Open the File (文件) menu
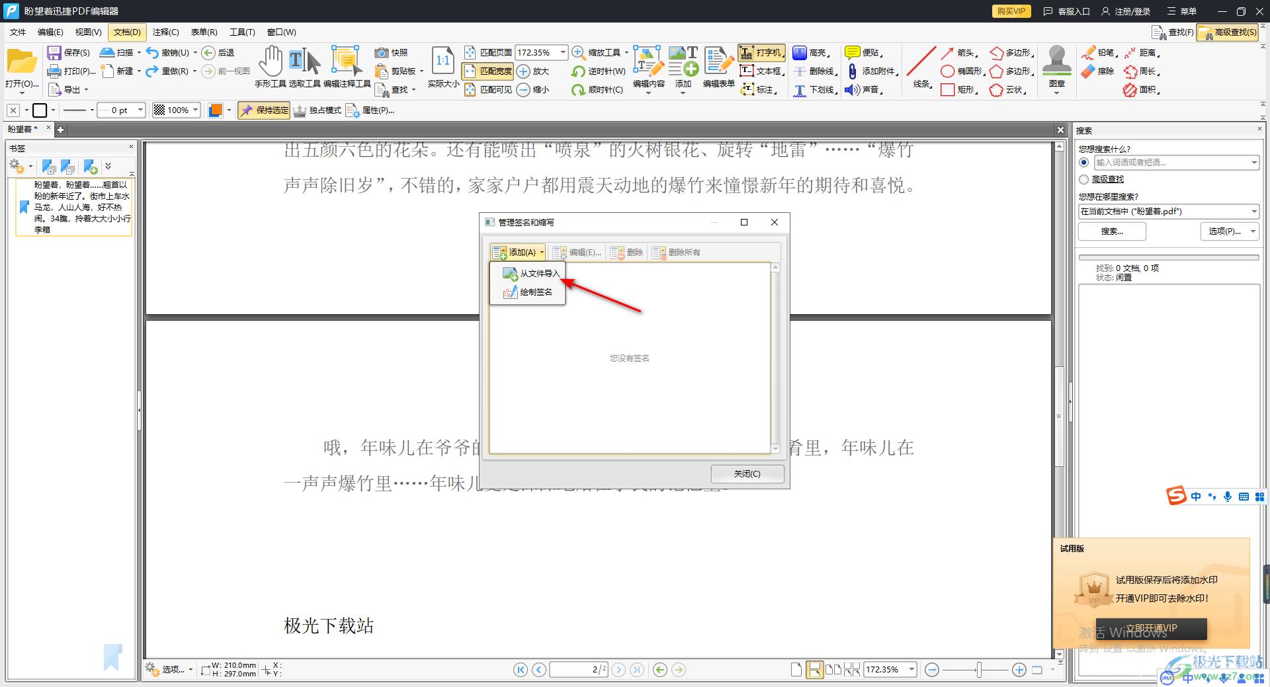Image resolution: width=1270 pixels, height=687 pixels. (x=18, y=32)
